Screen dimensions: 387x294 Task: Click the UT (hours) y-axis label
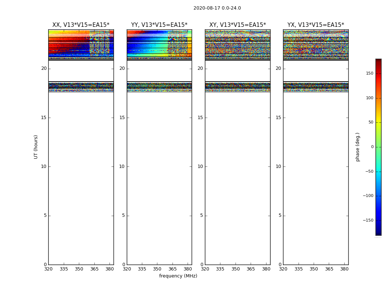click(36, 147)
